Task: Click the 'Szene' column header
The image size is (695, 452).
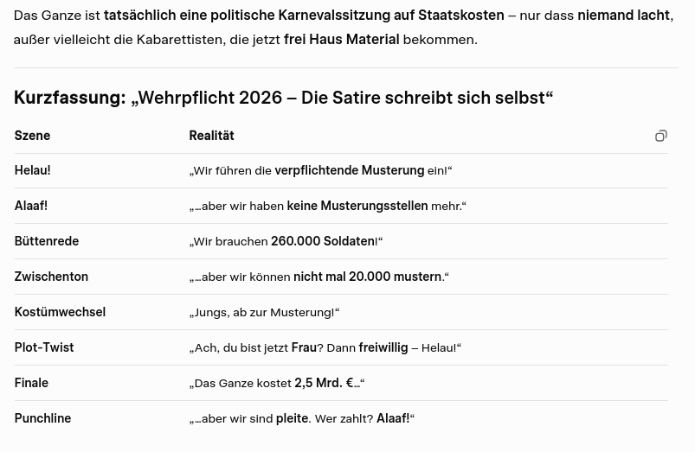Action: click(32, 136)
